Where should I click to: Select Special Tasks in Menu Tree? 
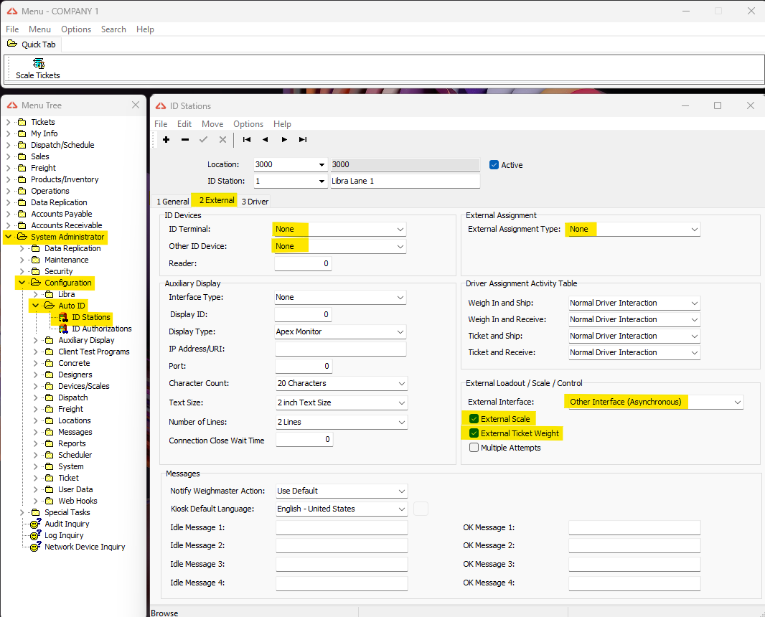(x=67, y=513)
